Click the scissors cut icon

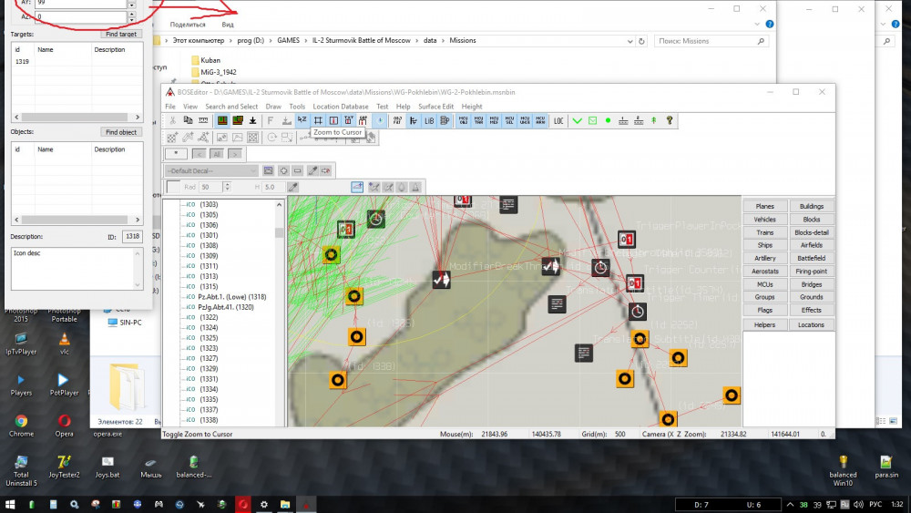click(x=173, y=120)
